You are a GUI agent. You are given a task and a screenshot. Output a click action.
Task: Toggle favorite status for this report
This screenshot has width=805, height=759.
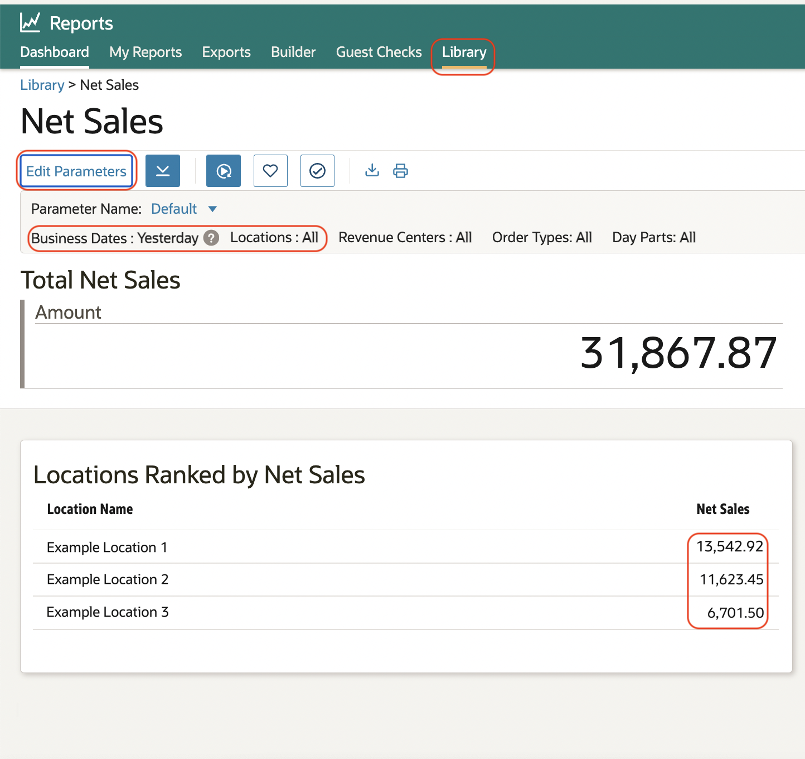(270, 171)
